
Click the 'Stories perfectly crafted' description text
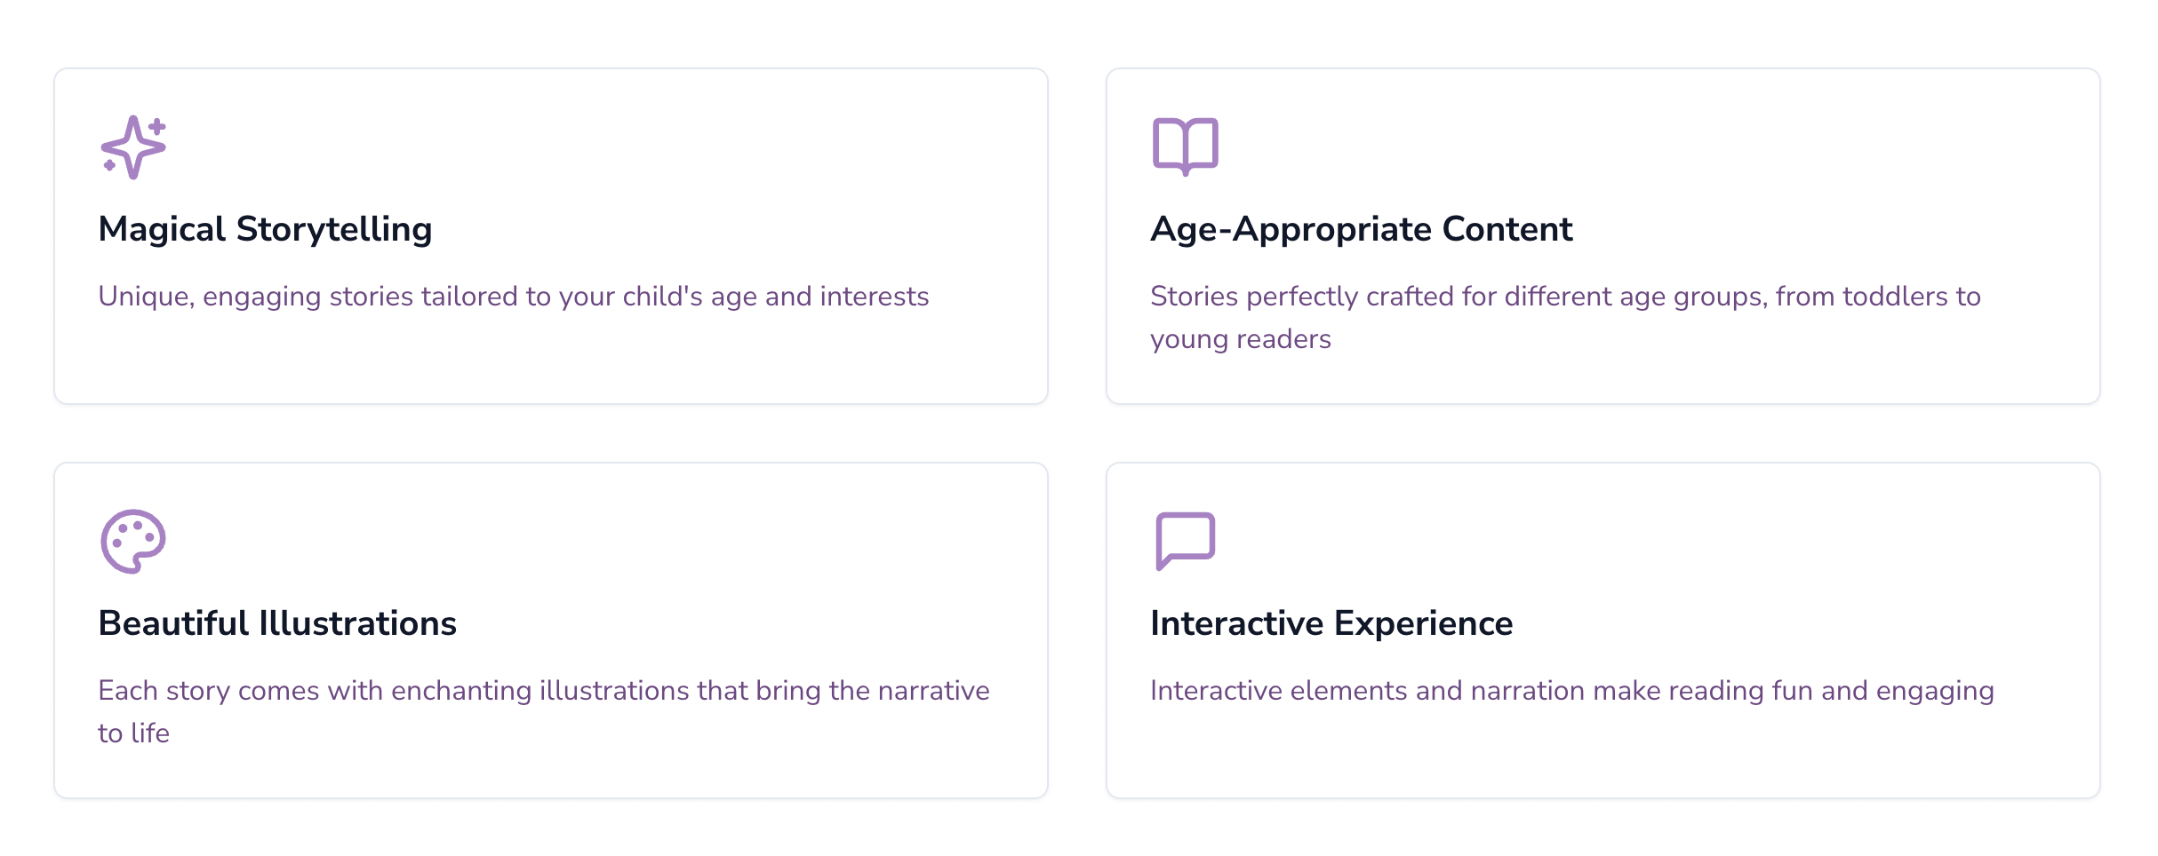(x=1565, y=318)
